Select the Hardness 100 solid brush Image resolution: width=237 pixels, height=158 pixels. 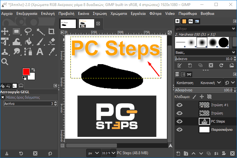tap(223, 42)
